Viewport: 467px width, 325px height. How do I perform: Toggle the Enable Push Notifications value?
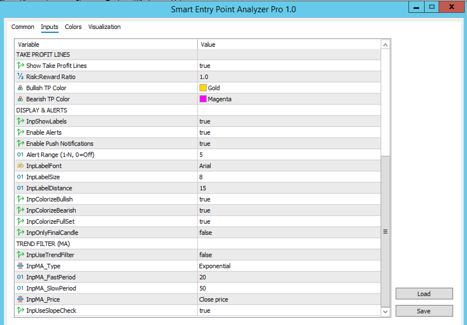289,144
